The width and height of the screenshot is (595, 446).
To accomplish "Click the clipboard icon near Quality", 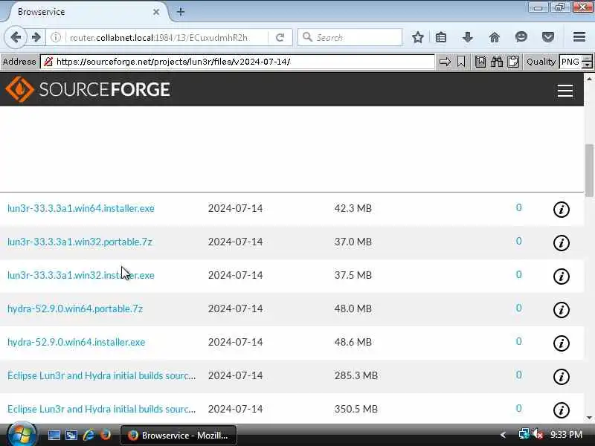I will pyautogui.click(x=513, y=62).
